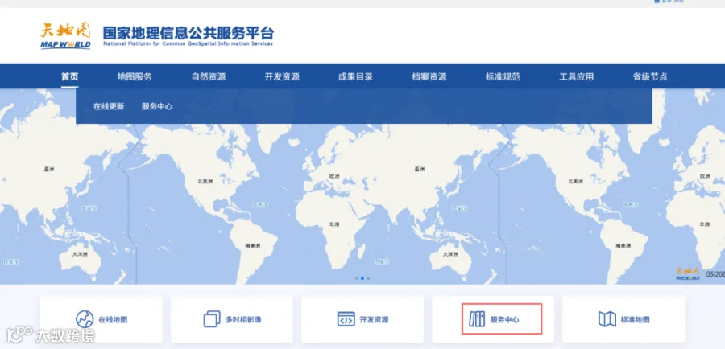The image size is (725, 349).
Task: Go to the 首页 navigation tab
Action: pyautogui.click(x=70, y=76)
